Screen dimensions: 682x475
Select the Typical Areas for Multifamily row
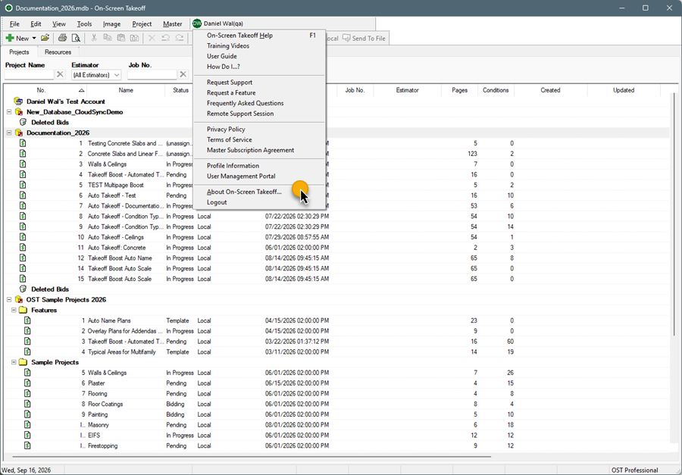[x=336, y=352]
